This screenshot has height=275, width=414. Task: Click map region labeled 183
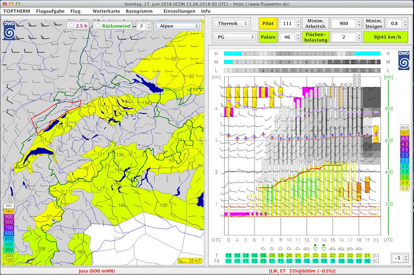coord(81,252)
